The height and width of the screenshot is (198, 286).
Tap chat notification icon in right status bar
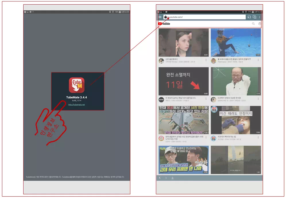(166, 12)
